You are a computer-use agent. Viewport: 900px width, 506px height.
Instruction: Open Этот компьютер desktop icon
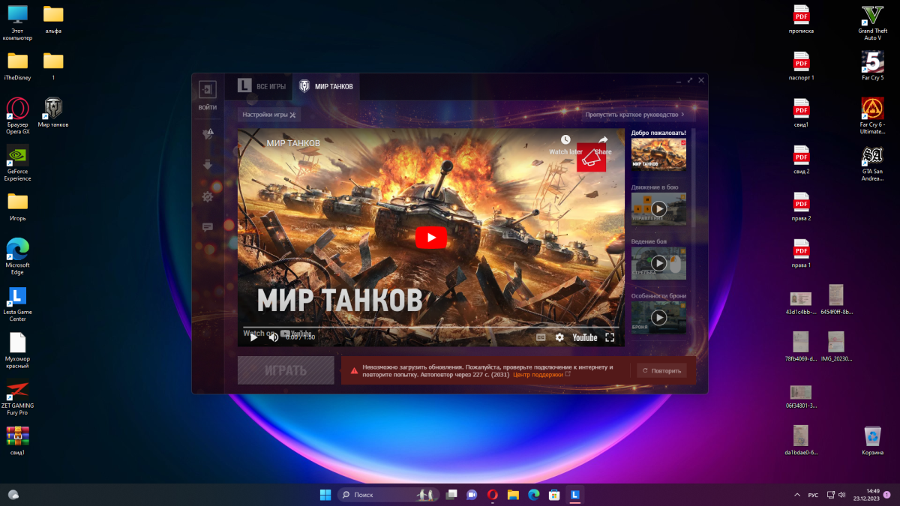click(x=17, y=21)
